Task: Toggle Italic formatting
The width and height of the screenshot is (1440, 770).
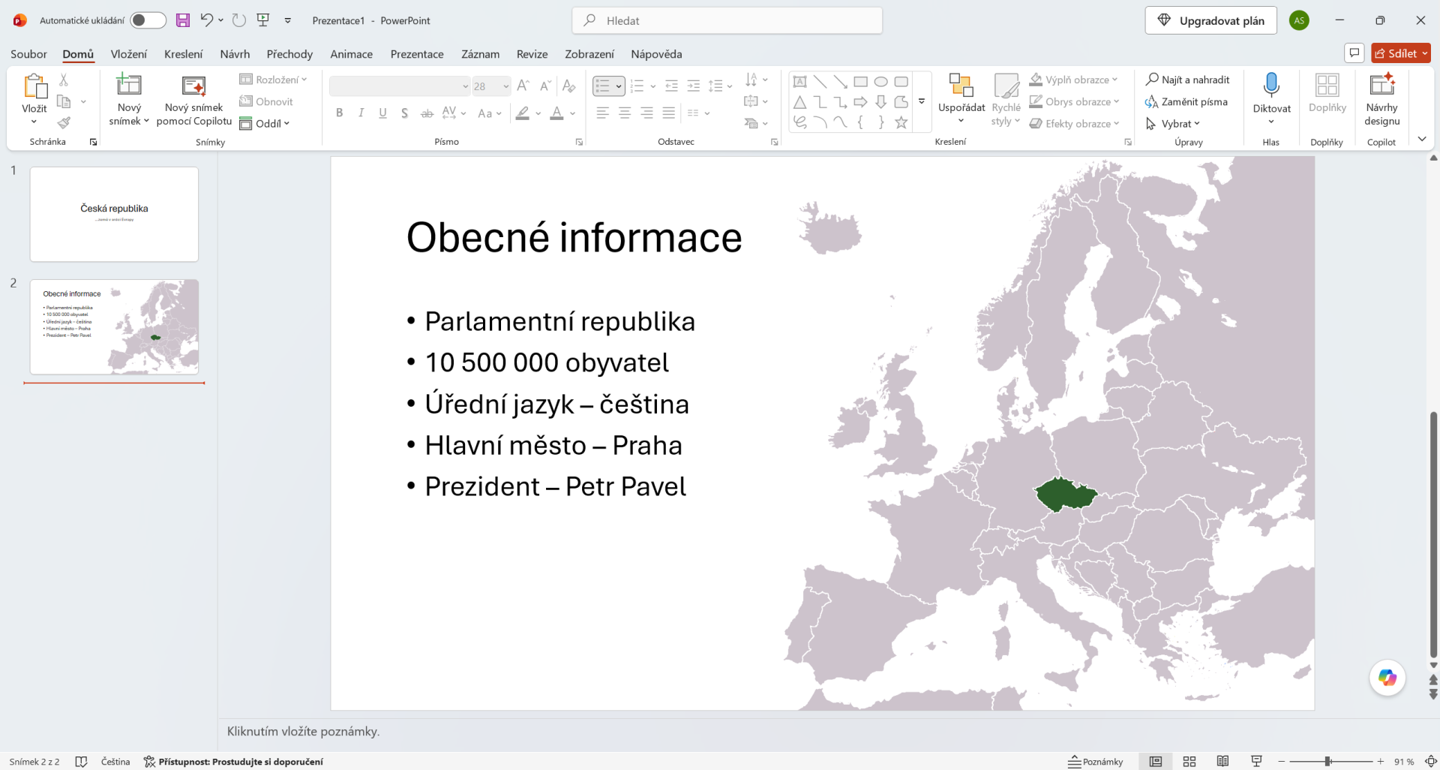Action: click(361, 113)
